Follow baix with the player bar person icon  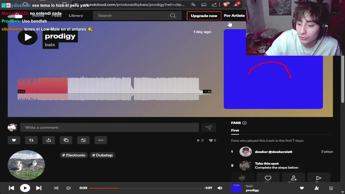click(317, 188)
